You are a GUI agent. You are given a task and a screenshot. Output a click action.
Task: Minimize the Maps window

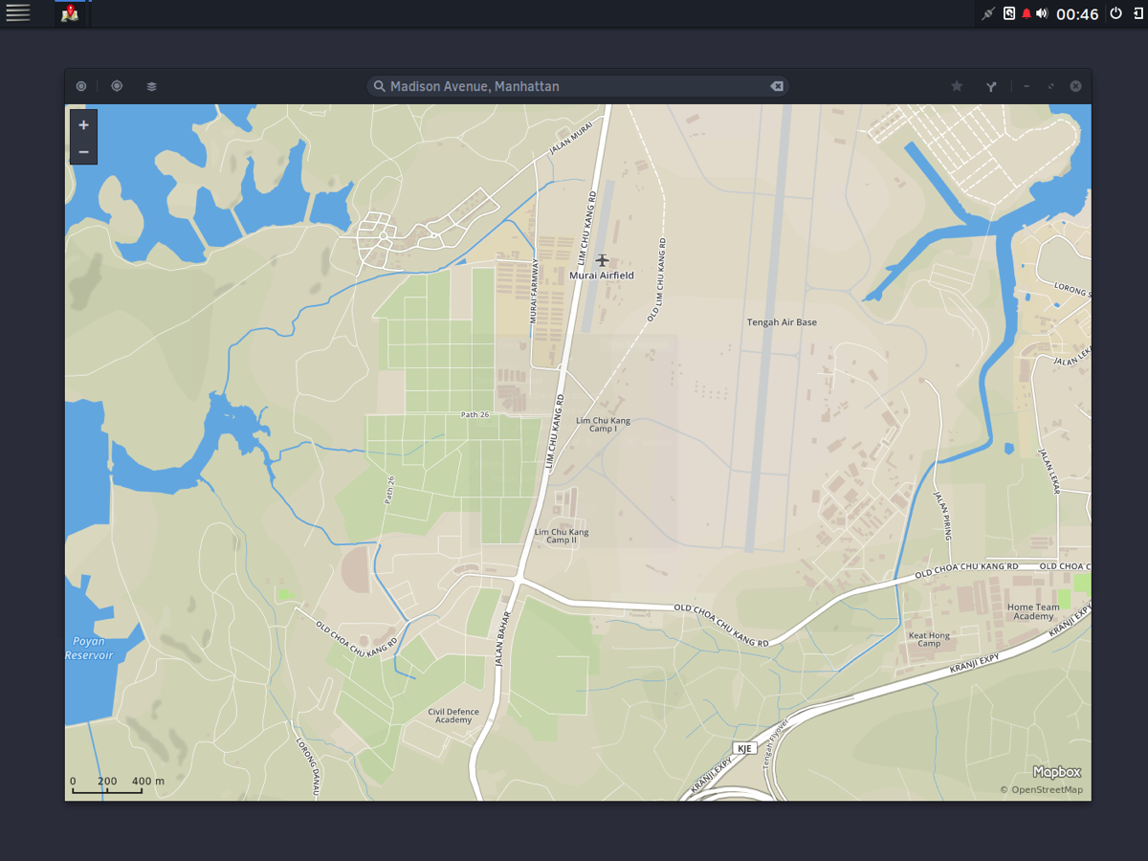pyautogui.click(x=1027, y=86)
